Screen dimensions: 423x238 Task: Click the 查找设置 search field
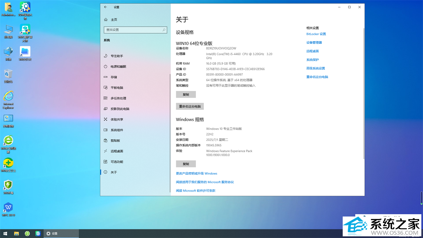click(135, 30)
